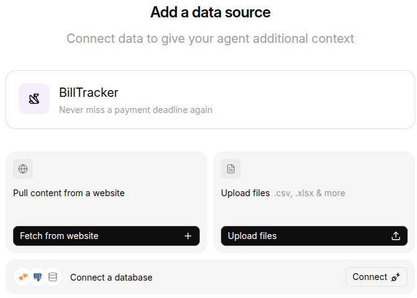Click the plug icon in Connect button
Image resolution: width=417 pixels, height=298 pixels.
pos(396,277)
